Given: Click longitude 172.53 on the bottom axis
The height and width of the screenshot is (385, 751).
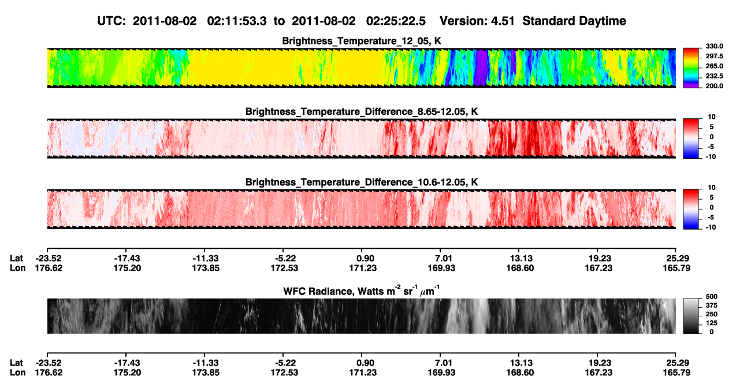Looking at the screenshot, I should click(283, 372).
